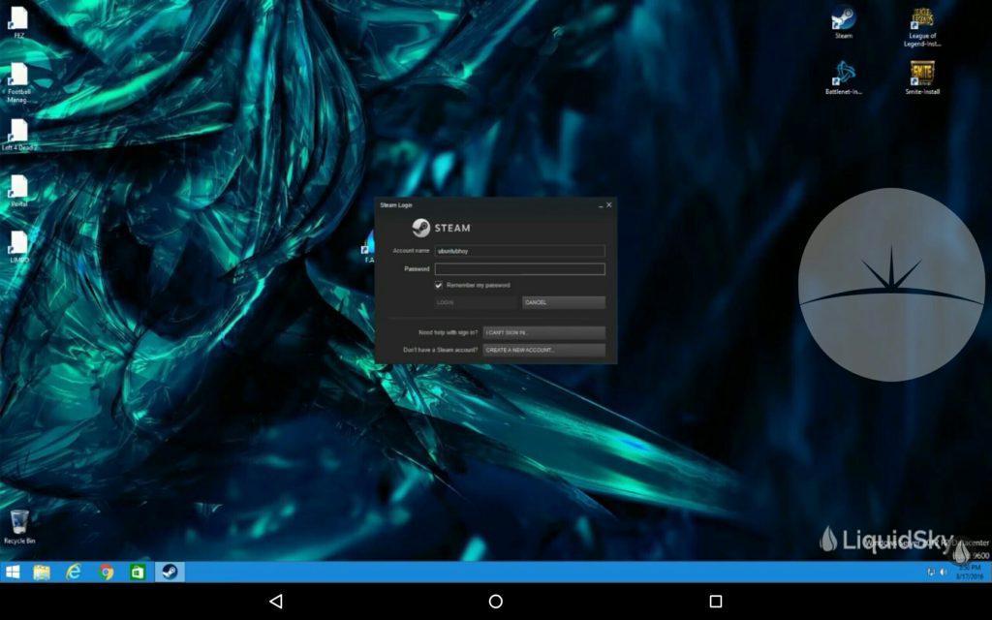Screen dimensions: 992x620
Task: Tap the Android recent apps square
Action: pos(716,601)
